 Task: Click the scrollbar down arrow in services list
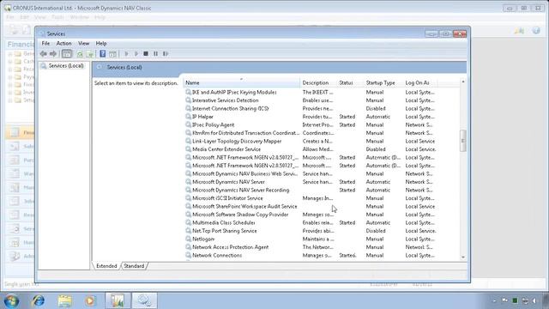point(463,257)
